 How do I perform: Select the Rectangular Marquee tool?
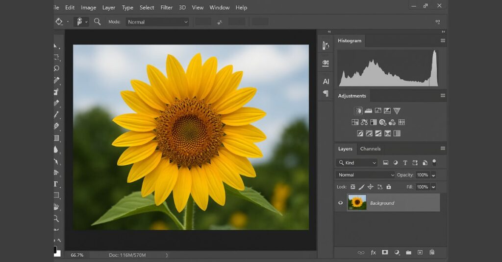[57, 58]
